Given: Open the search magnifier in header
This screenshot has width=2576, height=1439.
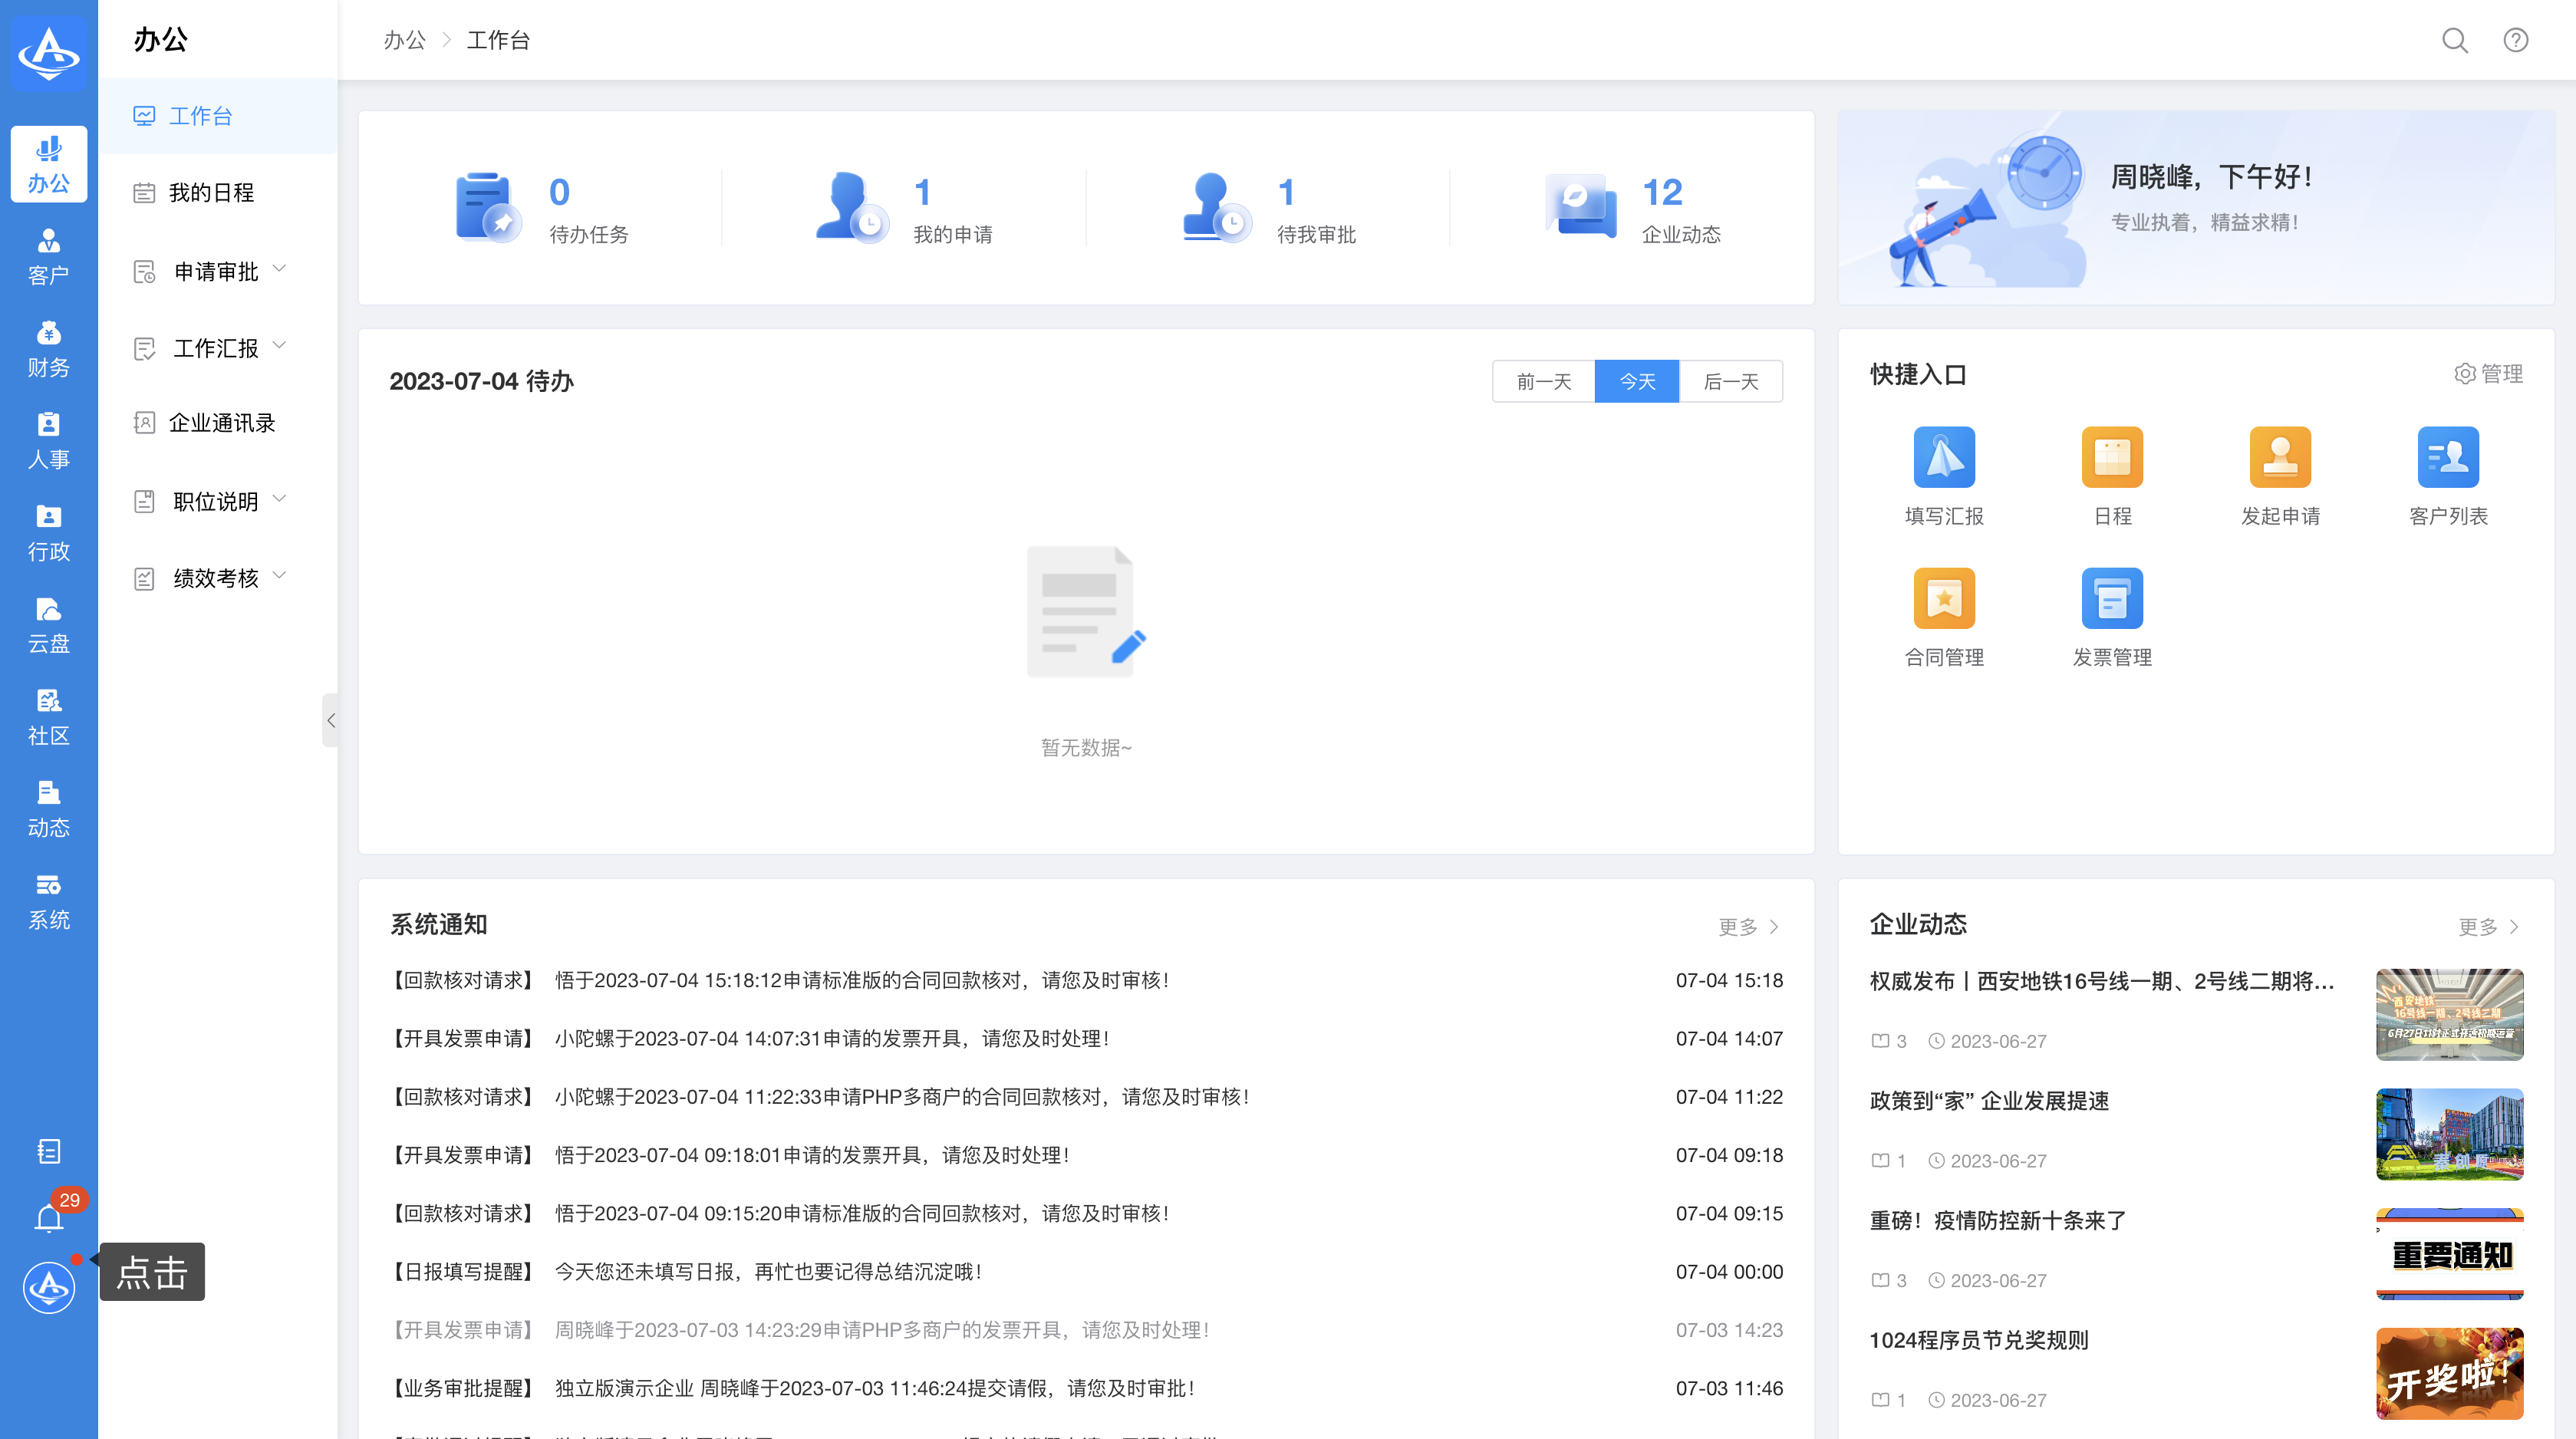Looking at the screenshot, I should coord(2454,40).
